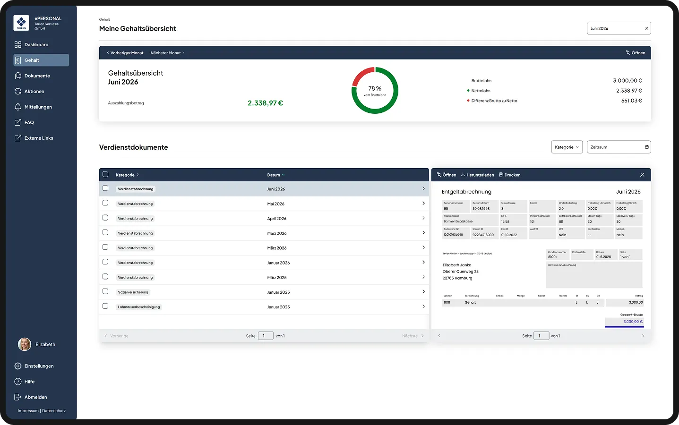The height and width of the screenshot is (425, 679).
Task: Open Einstellungen gear icon
Action: click(18, 366)
